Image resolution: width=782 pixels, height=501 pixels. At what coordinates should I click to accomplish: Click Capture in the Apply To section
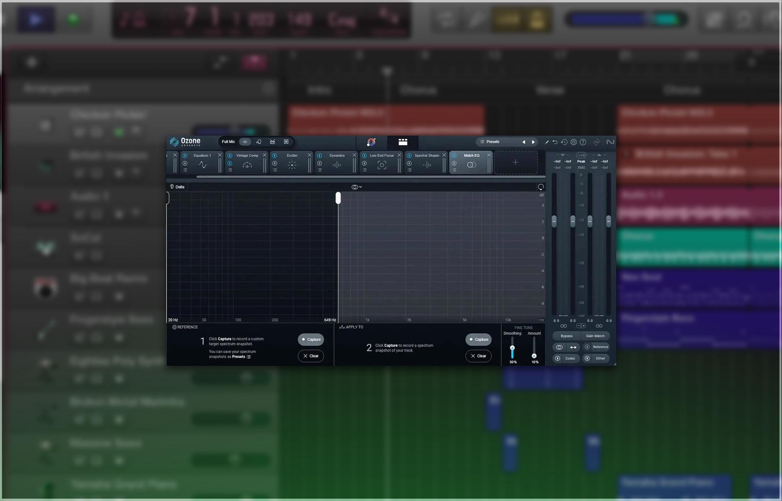coord(479,339)
